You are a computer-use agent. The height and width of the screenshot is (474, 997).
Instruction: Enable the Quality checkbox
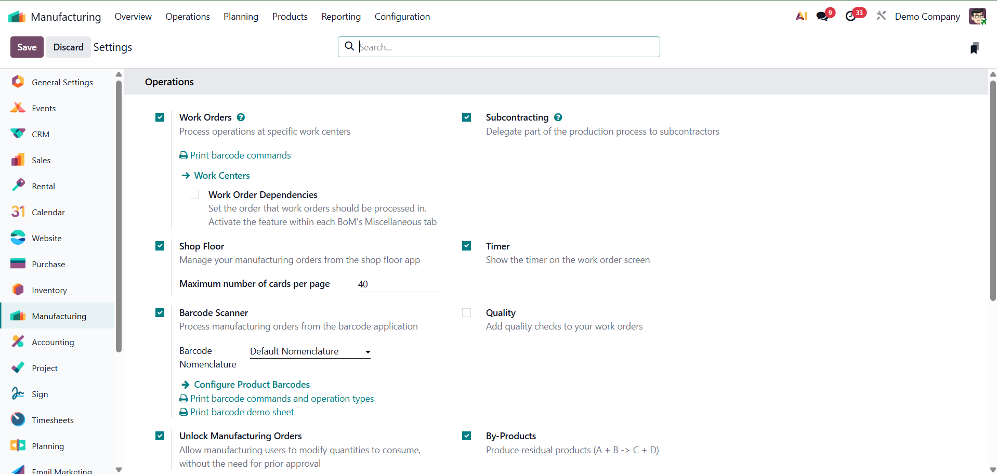tap(467, 313)
